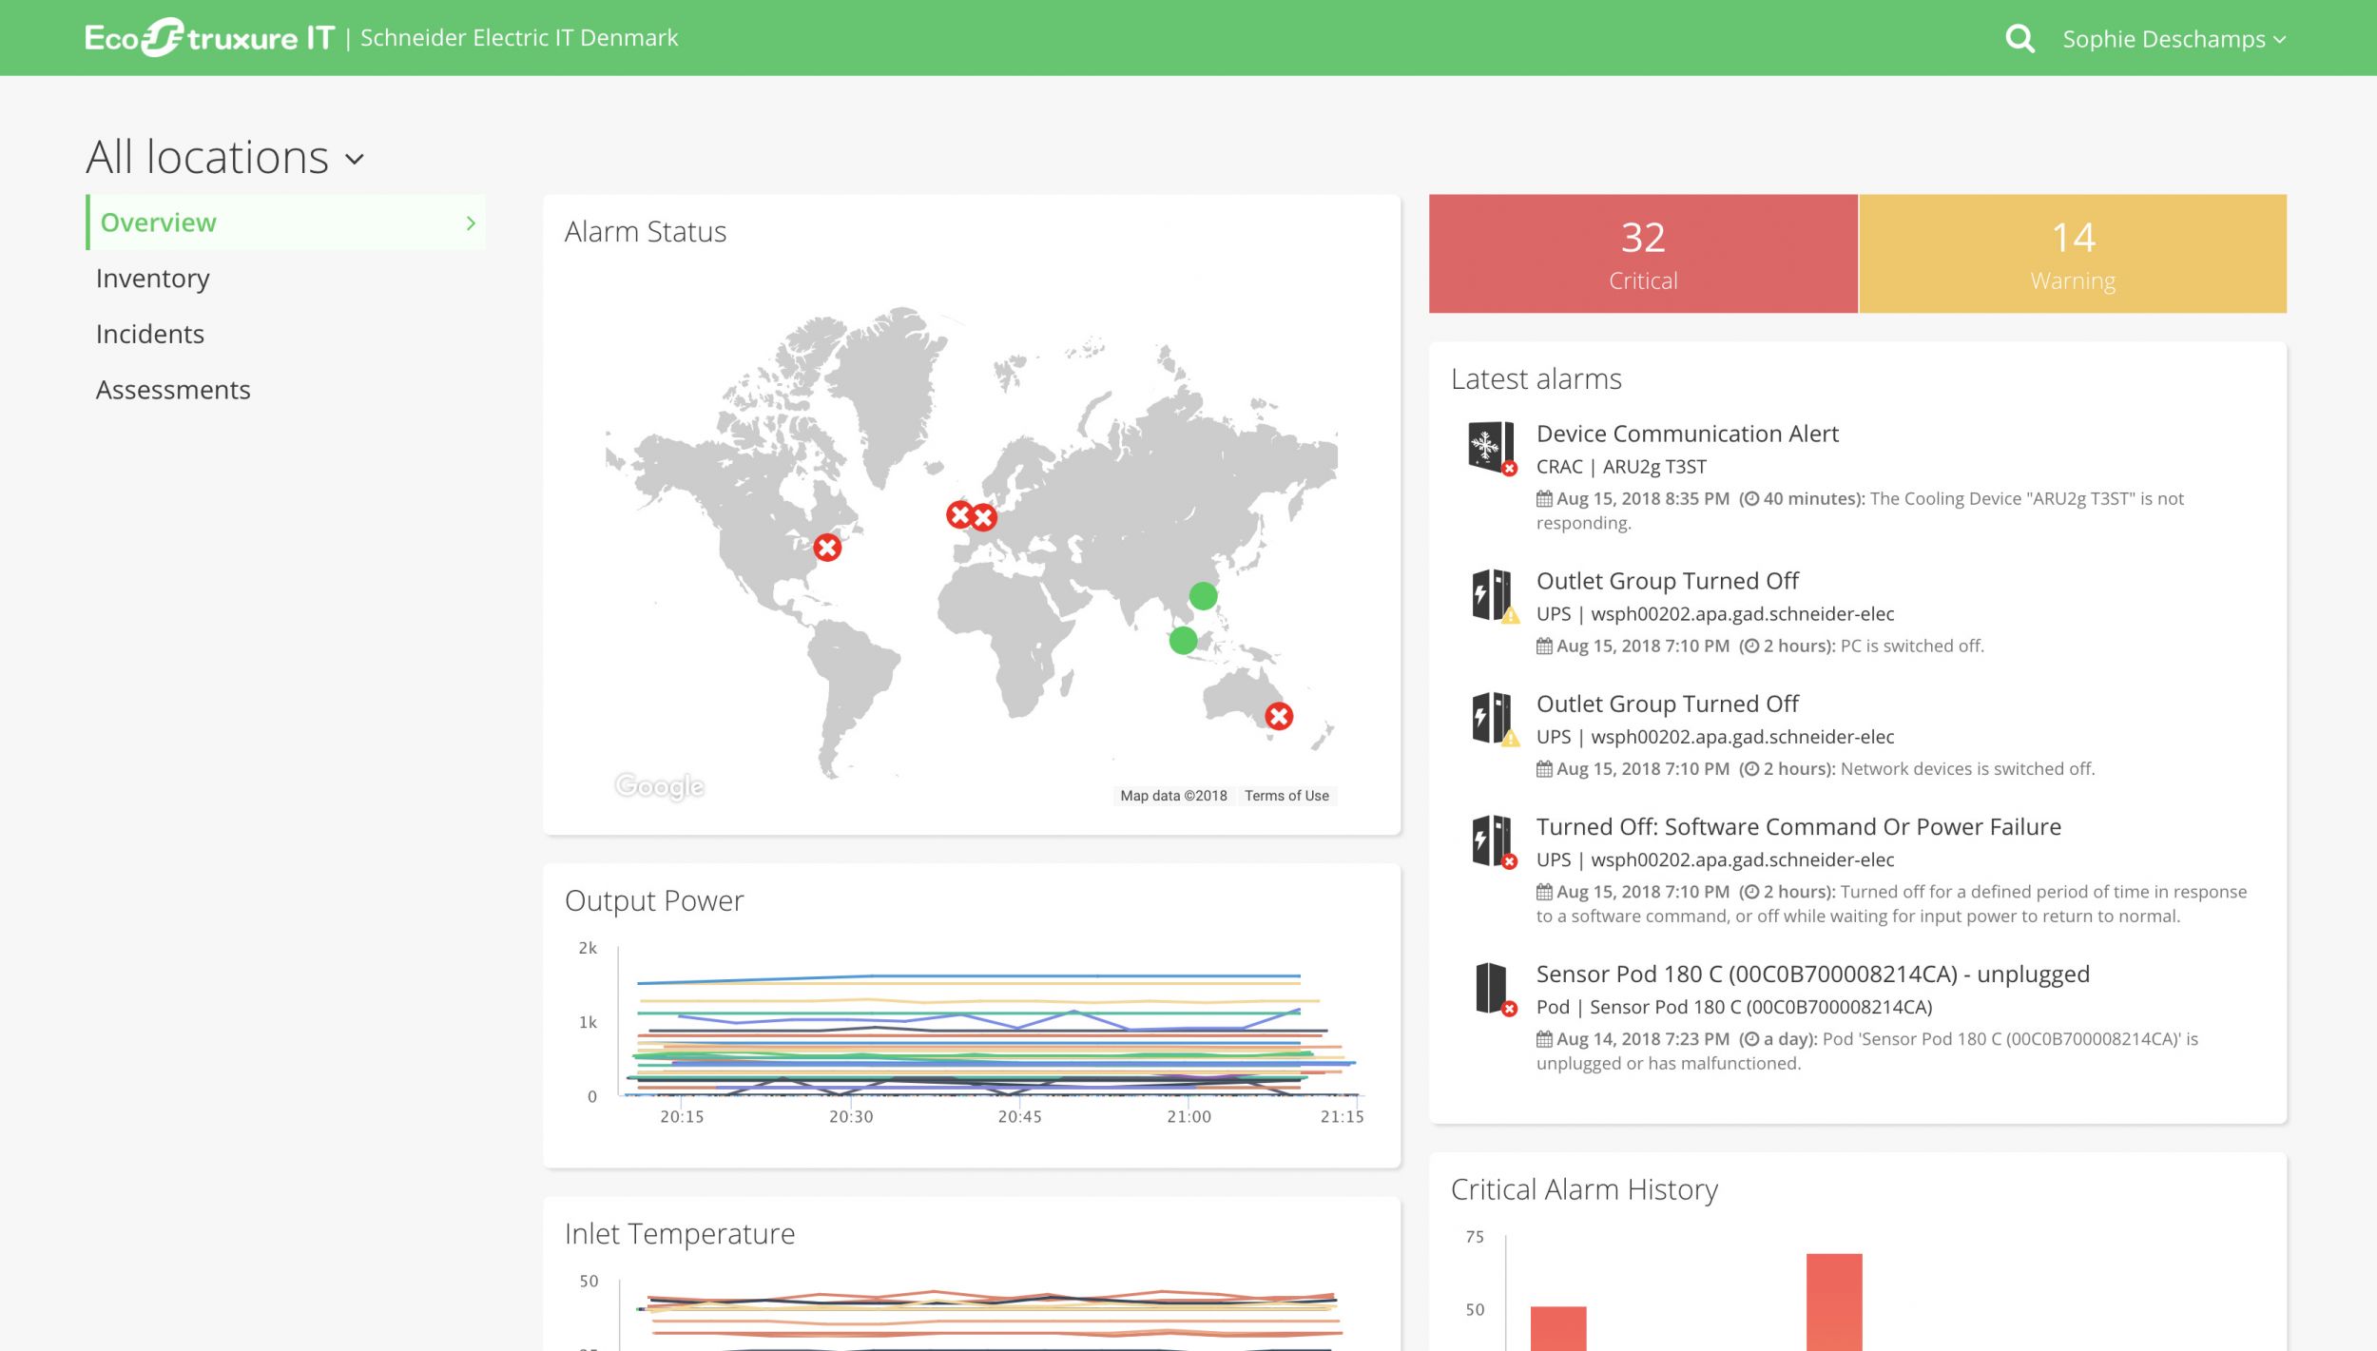
Task: Click the first red bar in Critical Alarm History
Action: point(1558,1328)
